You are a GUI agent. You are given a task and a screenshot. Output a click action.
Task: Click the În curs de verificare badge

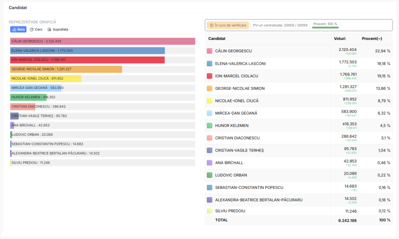(228, 25)
